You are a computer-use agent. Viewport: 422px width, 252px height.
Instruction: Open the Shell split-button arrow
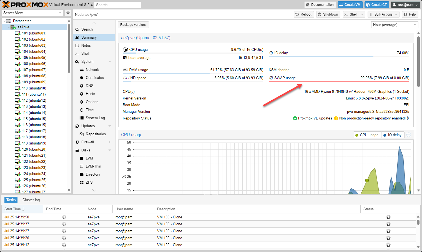[x=362, y=14]
